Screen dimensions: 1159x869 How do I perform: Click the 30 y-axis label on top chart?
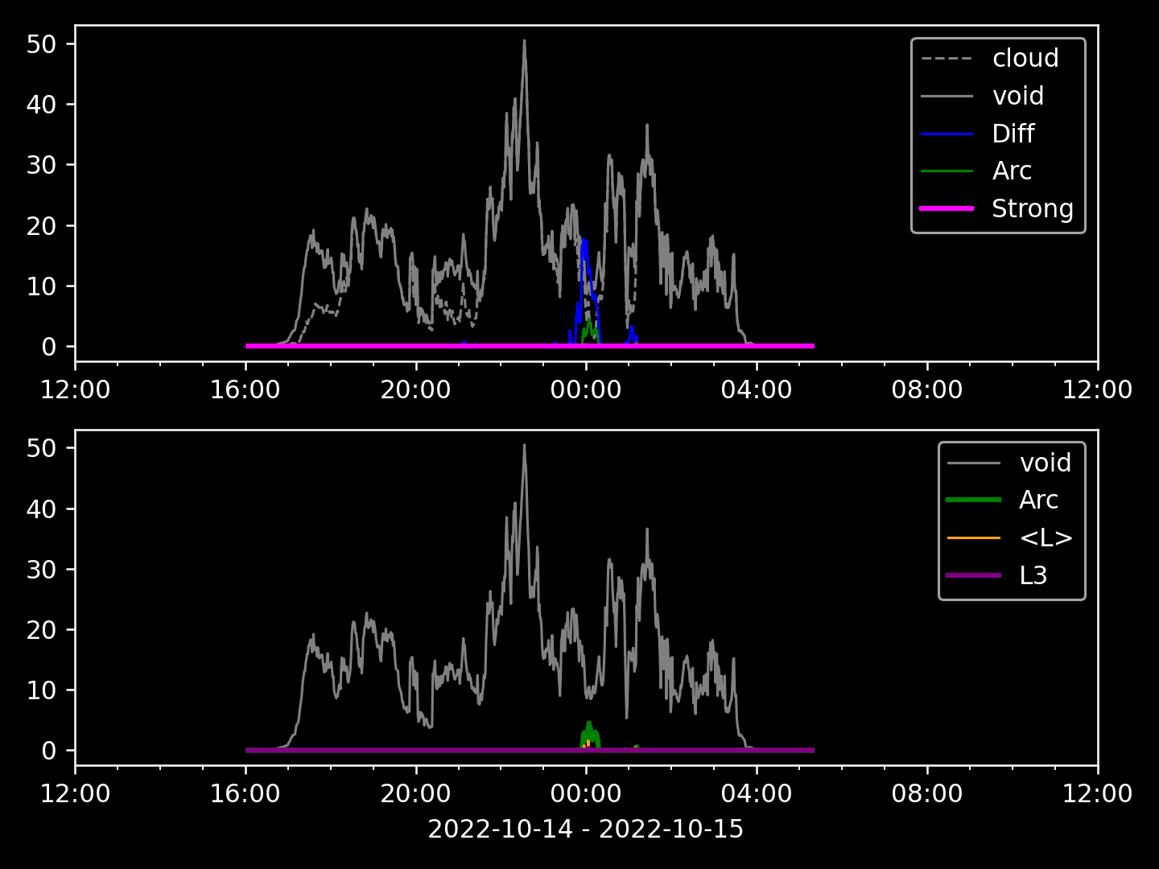pos(41,165)
